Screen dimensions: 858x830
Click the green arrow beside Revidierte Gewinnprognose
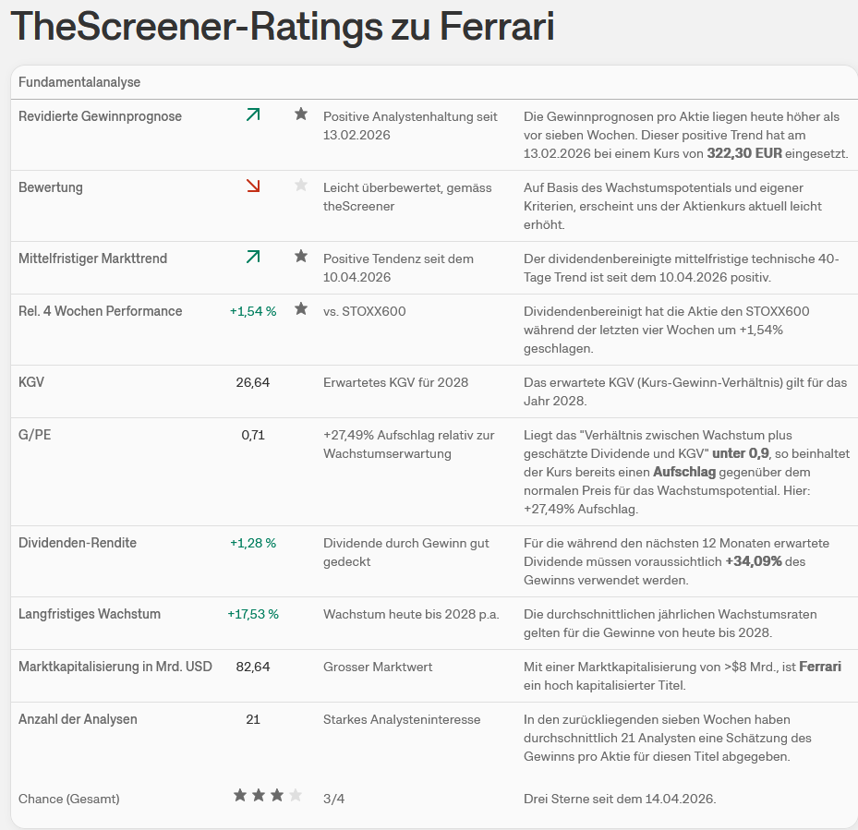[253, 114]
